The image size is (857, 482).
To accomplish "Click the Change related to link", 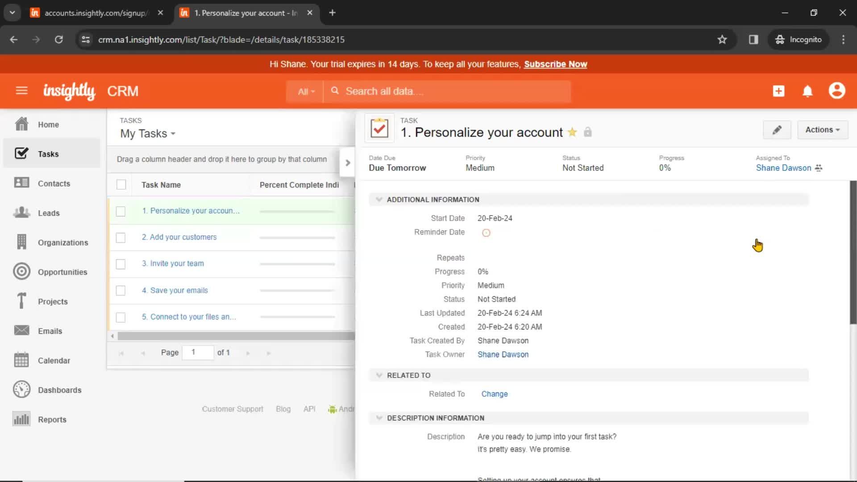I will [x=495, y=394].
